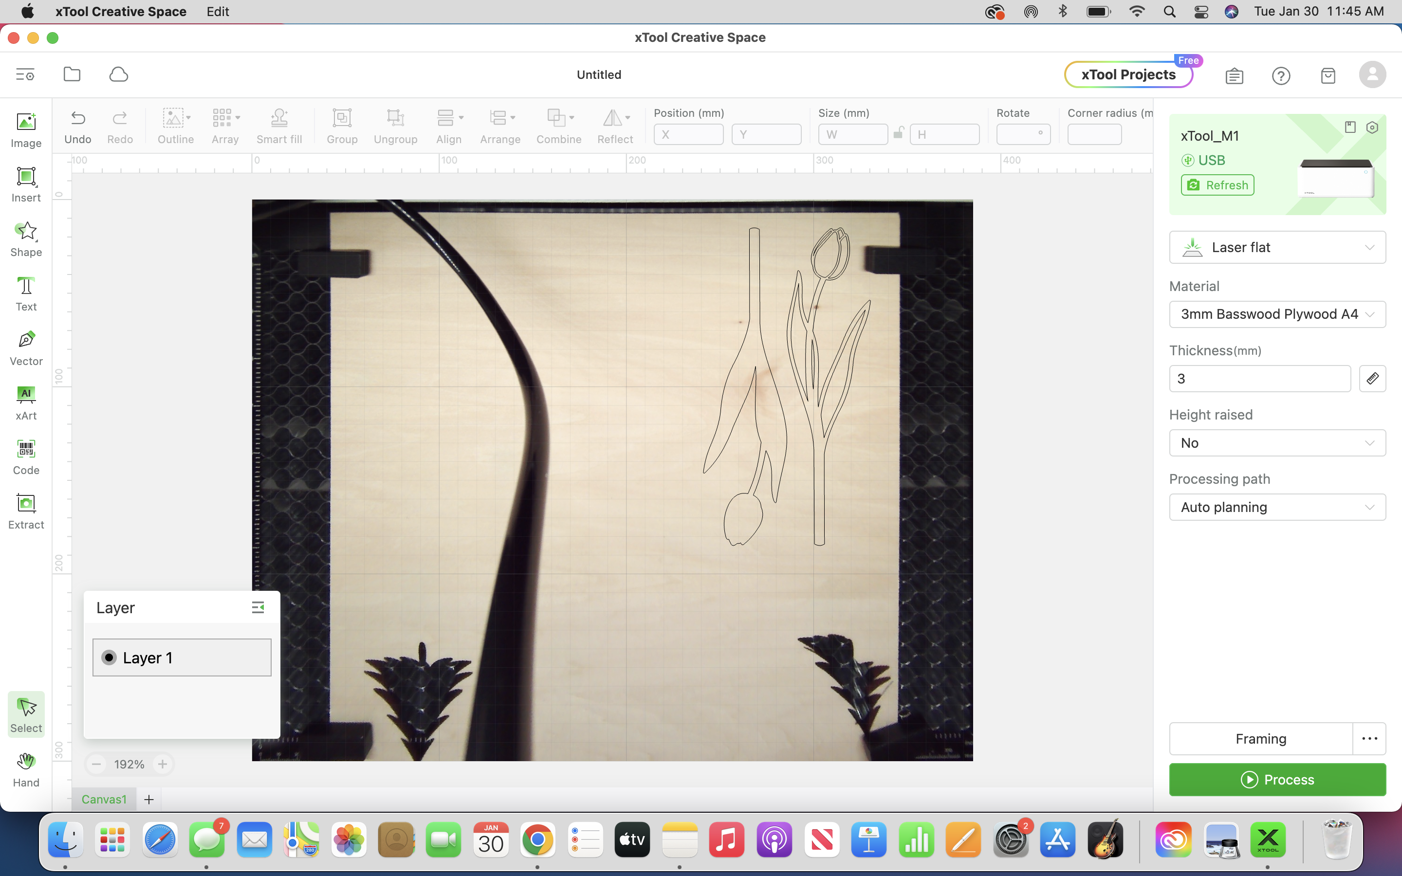Image resolution: width=1402 pixels, height=876 pixels.
Task: Measure material thickness with ruler icon
Action: coord(1372,378)
